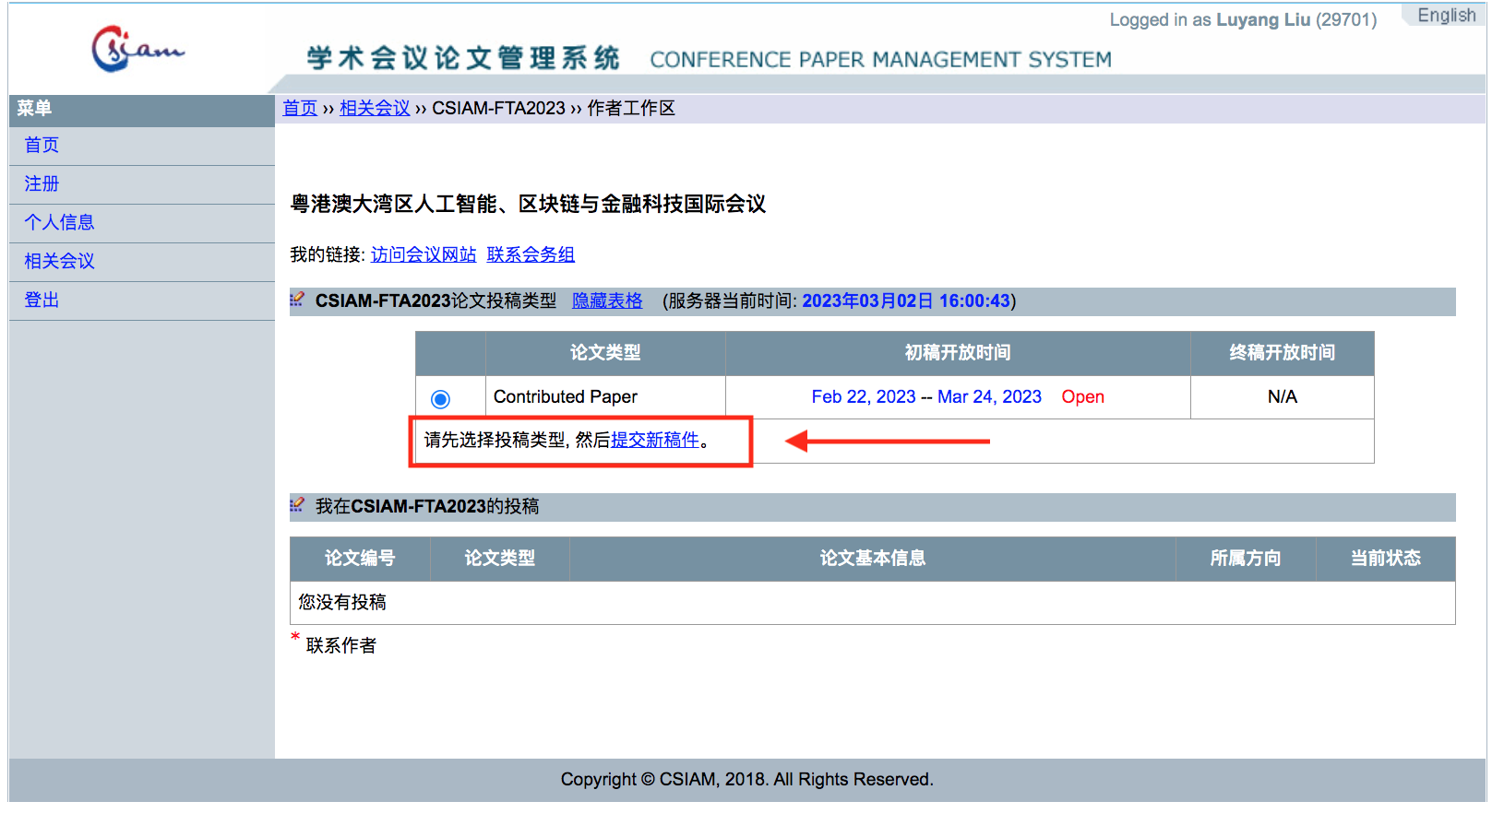Open 注册 in the left menu
Viewport: 1504px width, 837px height.
click(x=42, y=184)
